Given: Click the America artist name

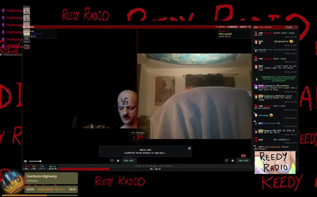Looking at the screenshot, I should pyautogui.click(x=32, y=181).
